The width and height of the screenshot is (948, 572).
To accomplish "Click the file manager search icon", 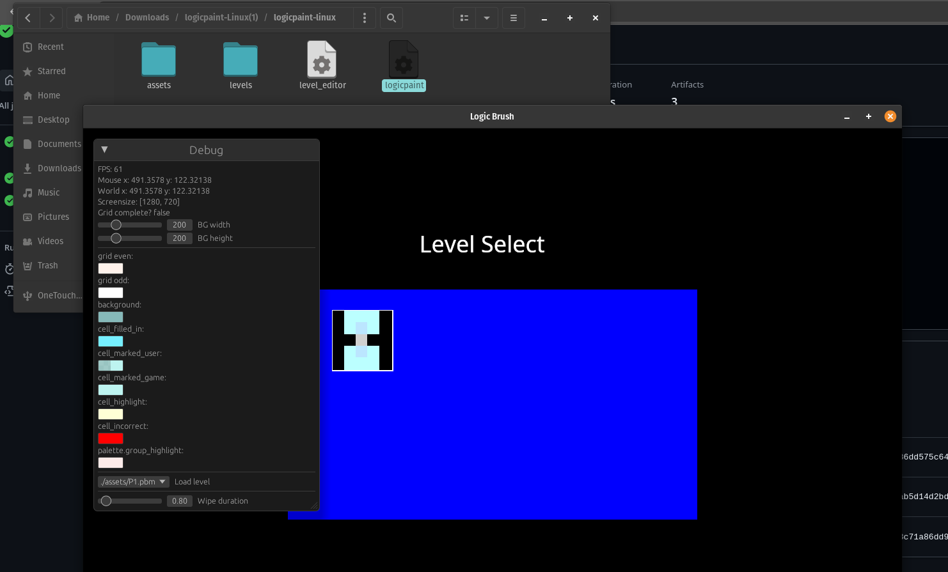I will 391,18.
